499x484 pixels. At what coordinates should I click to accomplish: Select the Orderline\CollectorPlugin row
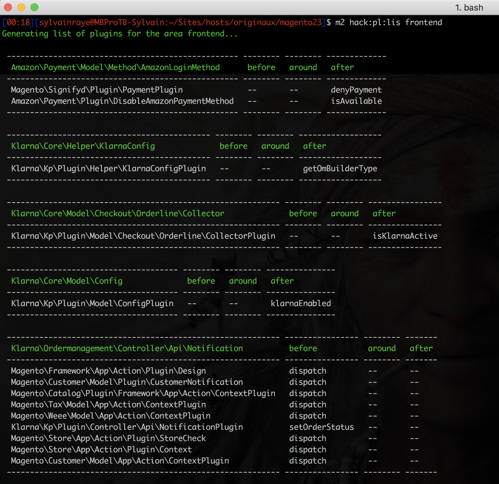tap(224, 236)
